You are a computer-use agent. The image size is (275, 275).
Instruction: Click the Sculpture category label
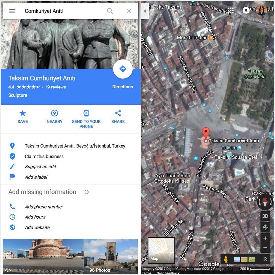[x=17, y=95]
